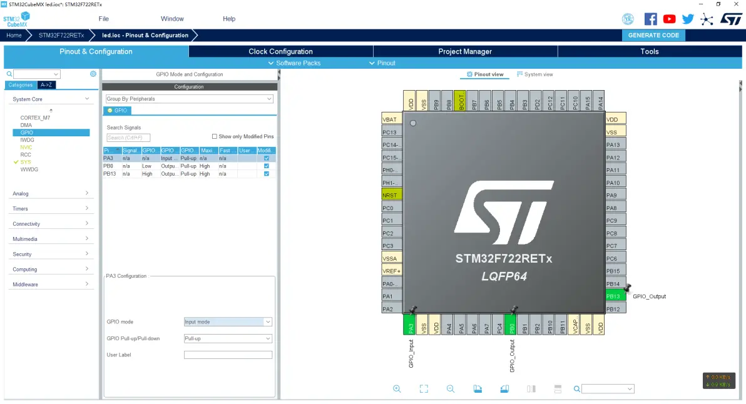Screen dimensions: 746x404
Task: Open the settings gear in peripheral search
Action: [93, 74]
